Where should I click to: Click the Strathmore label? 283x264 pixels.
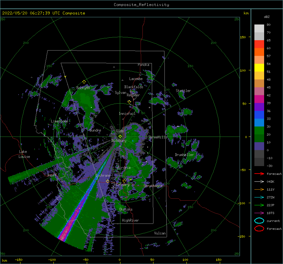(x=153, y=186)
